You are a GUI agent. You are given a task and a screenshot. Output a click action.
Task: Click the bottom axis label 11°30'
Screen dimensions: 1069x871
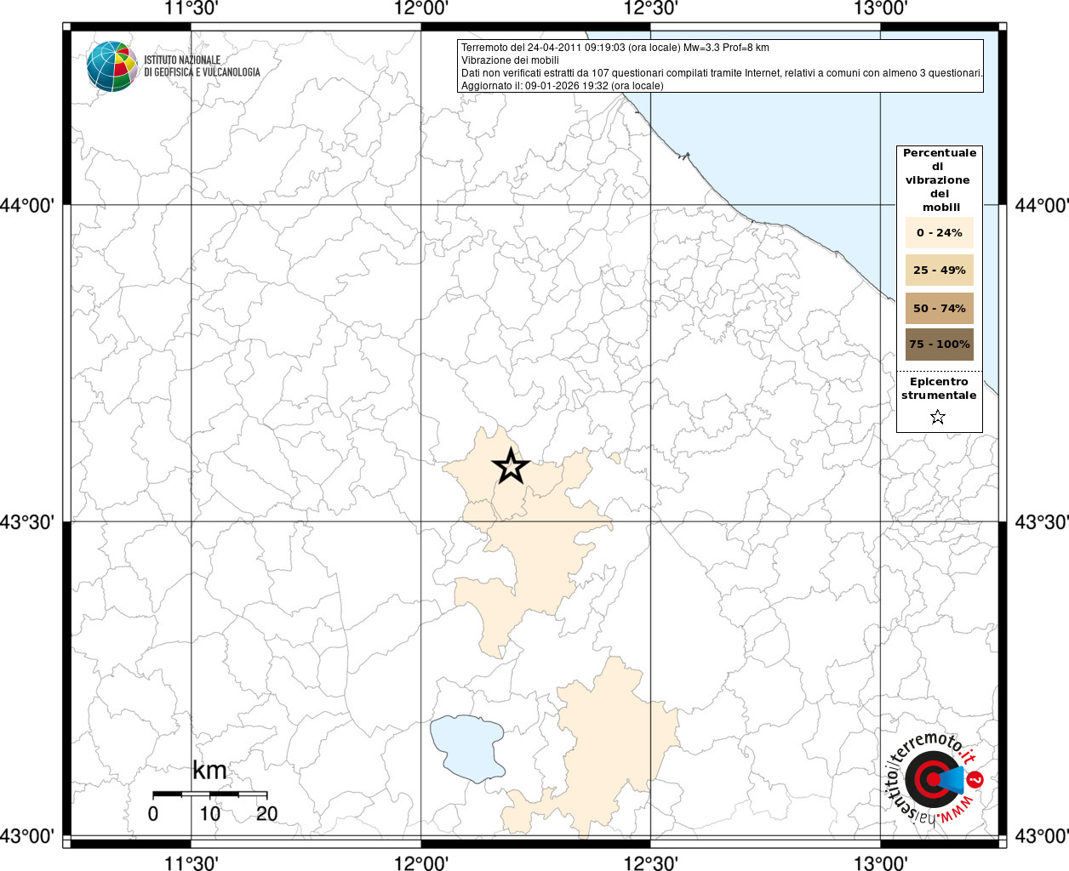click(x=192, y=862)
